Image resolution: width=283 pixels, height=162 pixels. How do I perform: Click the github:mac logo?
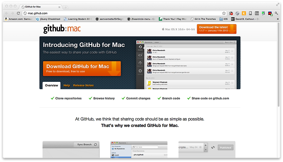tap(62, 29)
